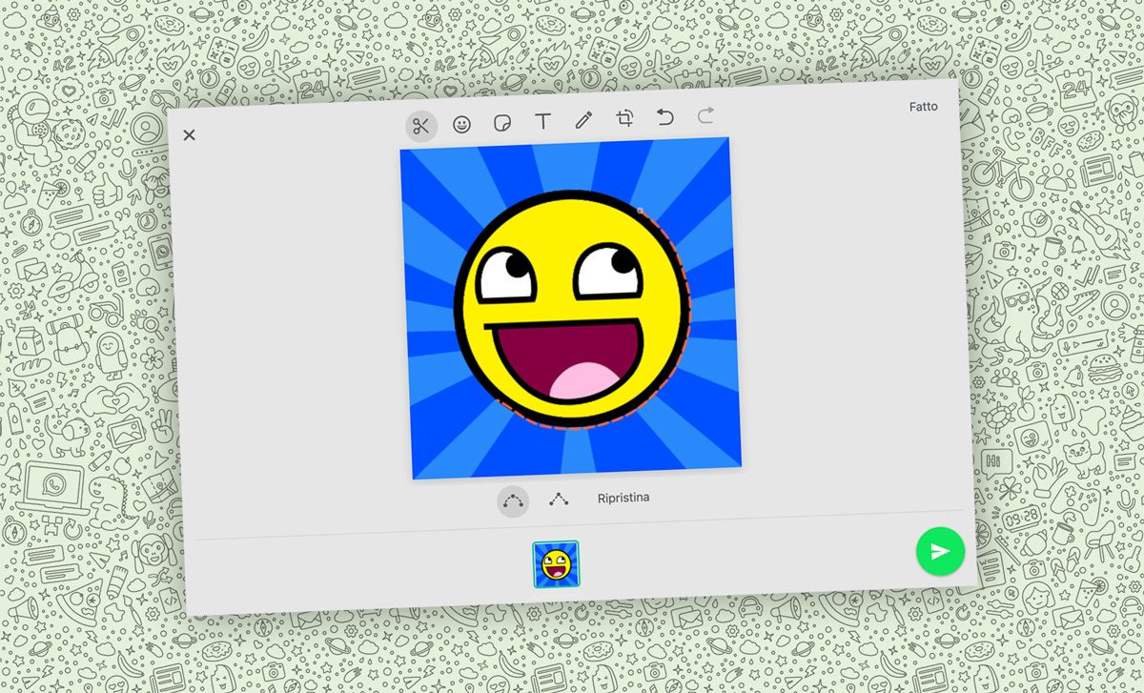
Task: Close the image editor with the X
Action: 189,134
